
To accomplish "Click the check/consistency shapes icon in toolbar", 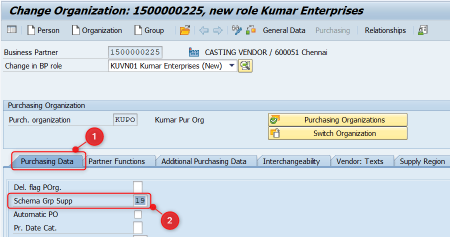I will (251, 30).
